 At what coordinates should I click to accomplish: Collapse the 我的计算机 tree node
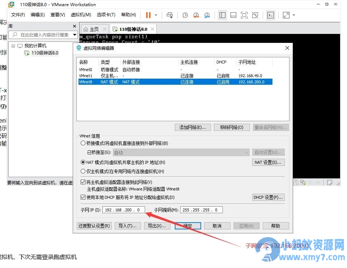point(13,46)
